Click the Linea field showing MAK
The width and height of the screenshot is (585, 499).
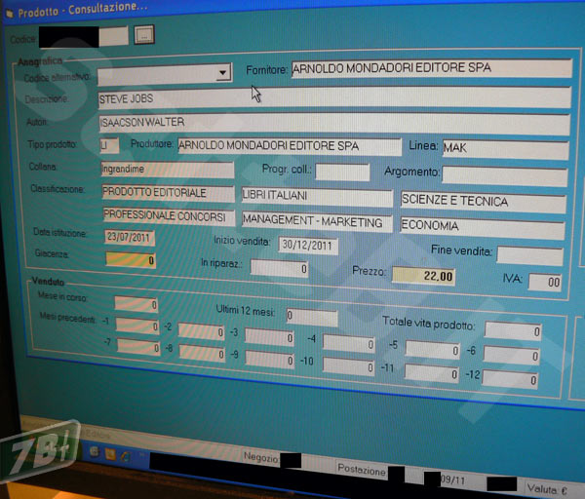504,149
